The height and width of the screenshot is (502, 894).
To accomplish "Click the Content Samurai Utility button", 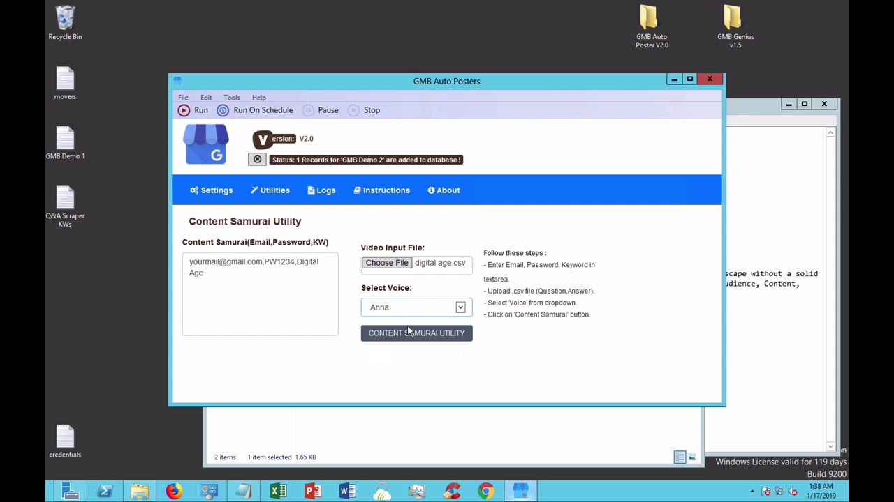I will coord(416,333).
